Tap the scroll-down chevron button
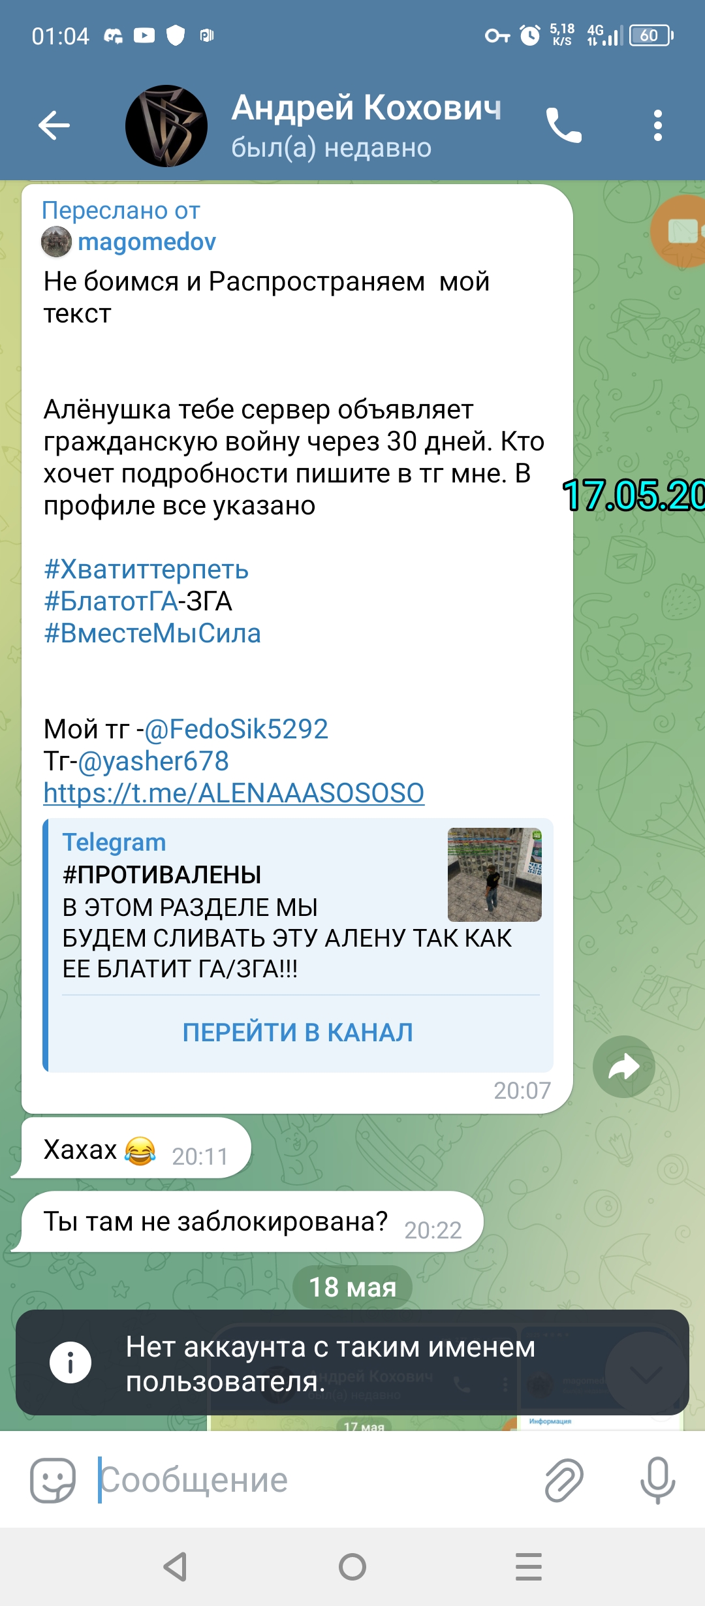 tap(646, 1374)
